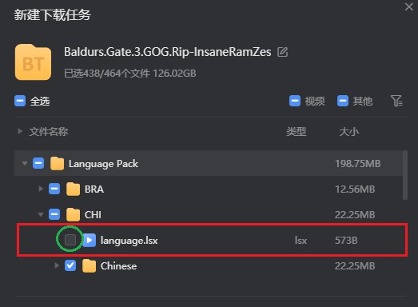This screenshot has width=418, height=307.
Task: Click the language.lsx video file icon
Action: tap(89, 241)
